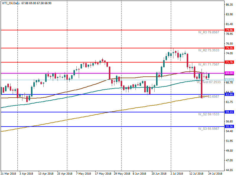This screenshot has width=236, height=177.
Task: Click the red 71.76 axis price tag
Action: (x=229, y=62)
